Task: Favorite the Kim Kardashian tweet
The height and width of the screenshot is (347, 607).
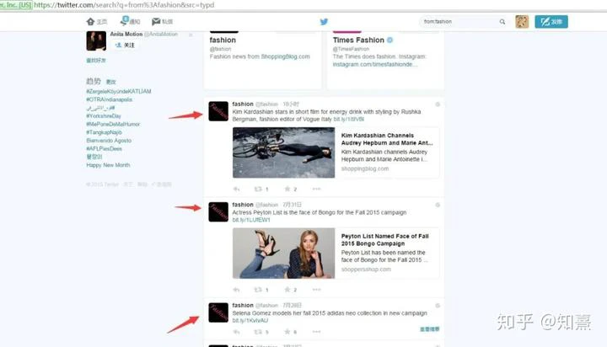Action: [287, 190]
